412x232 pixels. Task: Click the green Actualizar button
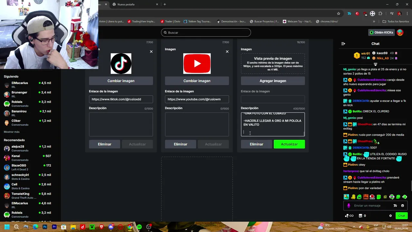(289, 144)
